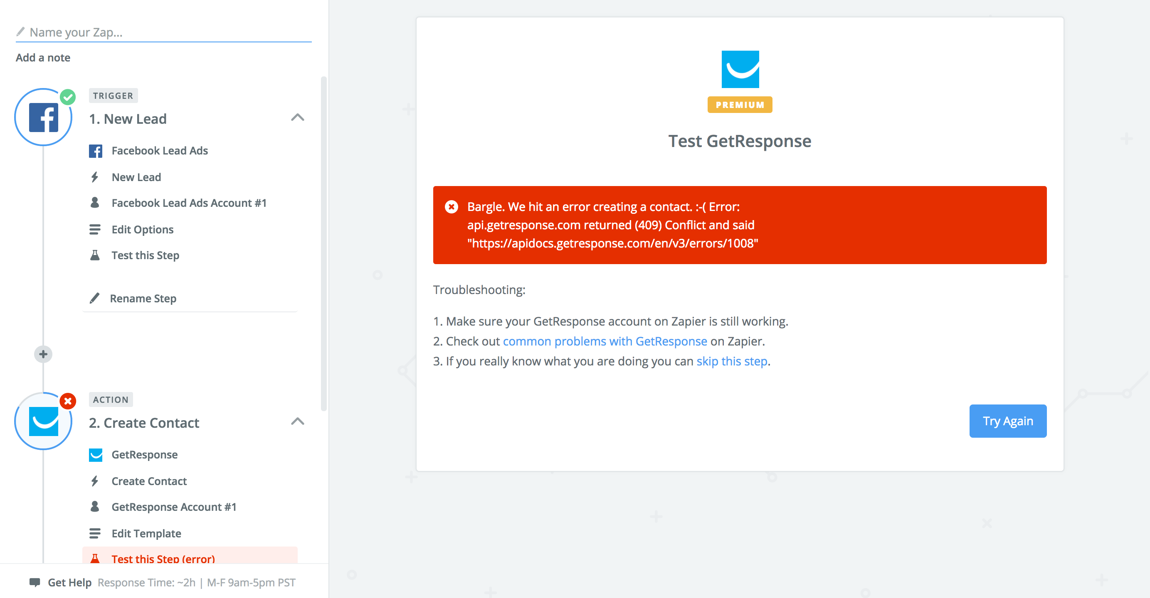Collapse the 2. Create Contact action section
Screen dimensions: 1150x598
(x=298, y=422)
